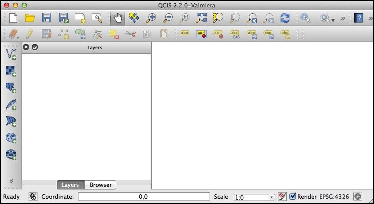Click Zoom Last

(252, 18)
